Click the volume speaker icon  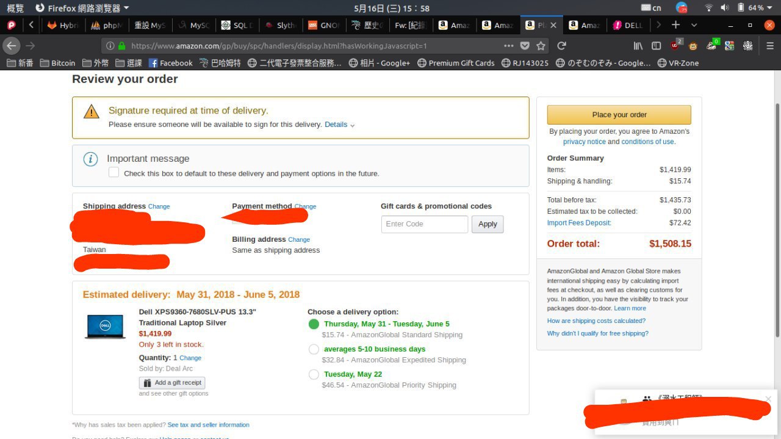(725, 8)
